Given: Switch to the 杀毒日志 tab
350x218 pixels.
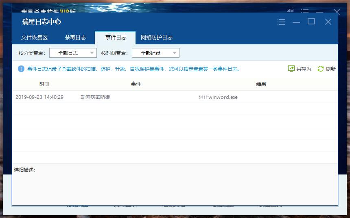Looking at the screenshot, I should tap(75, 37).
